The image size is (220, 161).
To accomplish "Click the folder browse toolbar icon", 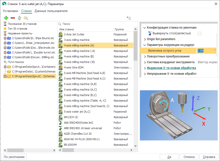I will point(26,18).
